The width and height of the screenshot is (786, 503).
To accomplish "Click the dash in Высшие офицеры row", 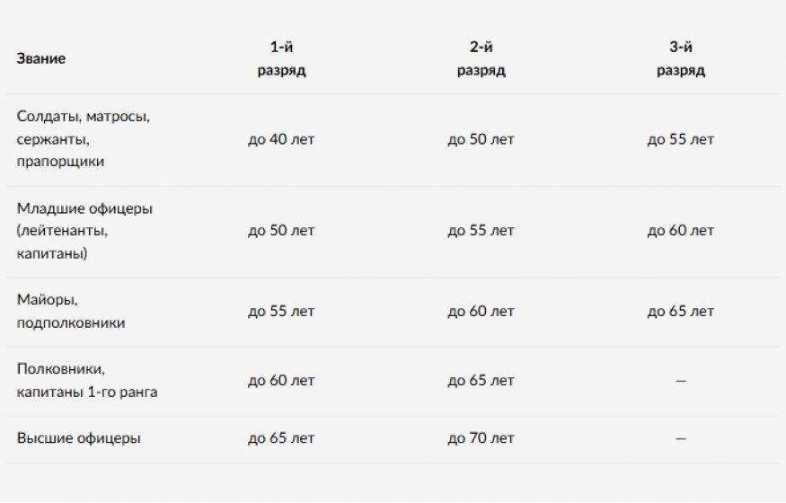I will pos(680,438).
